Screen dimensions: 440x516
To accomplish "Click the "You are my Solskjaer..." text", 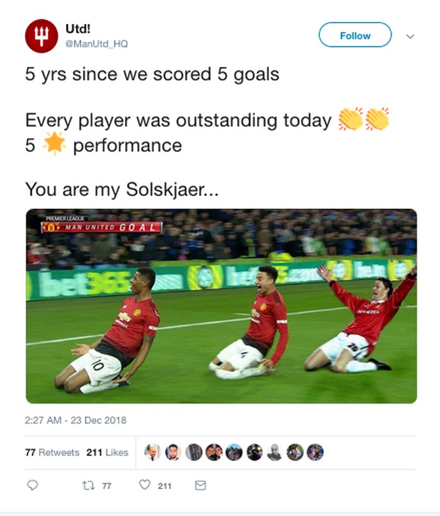I will (122, 188).
